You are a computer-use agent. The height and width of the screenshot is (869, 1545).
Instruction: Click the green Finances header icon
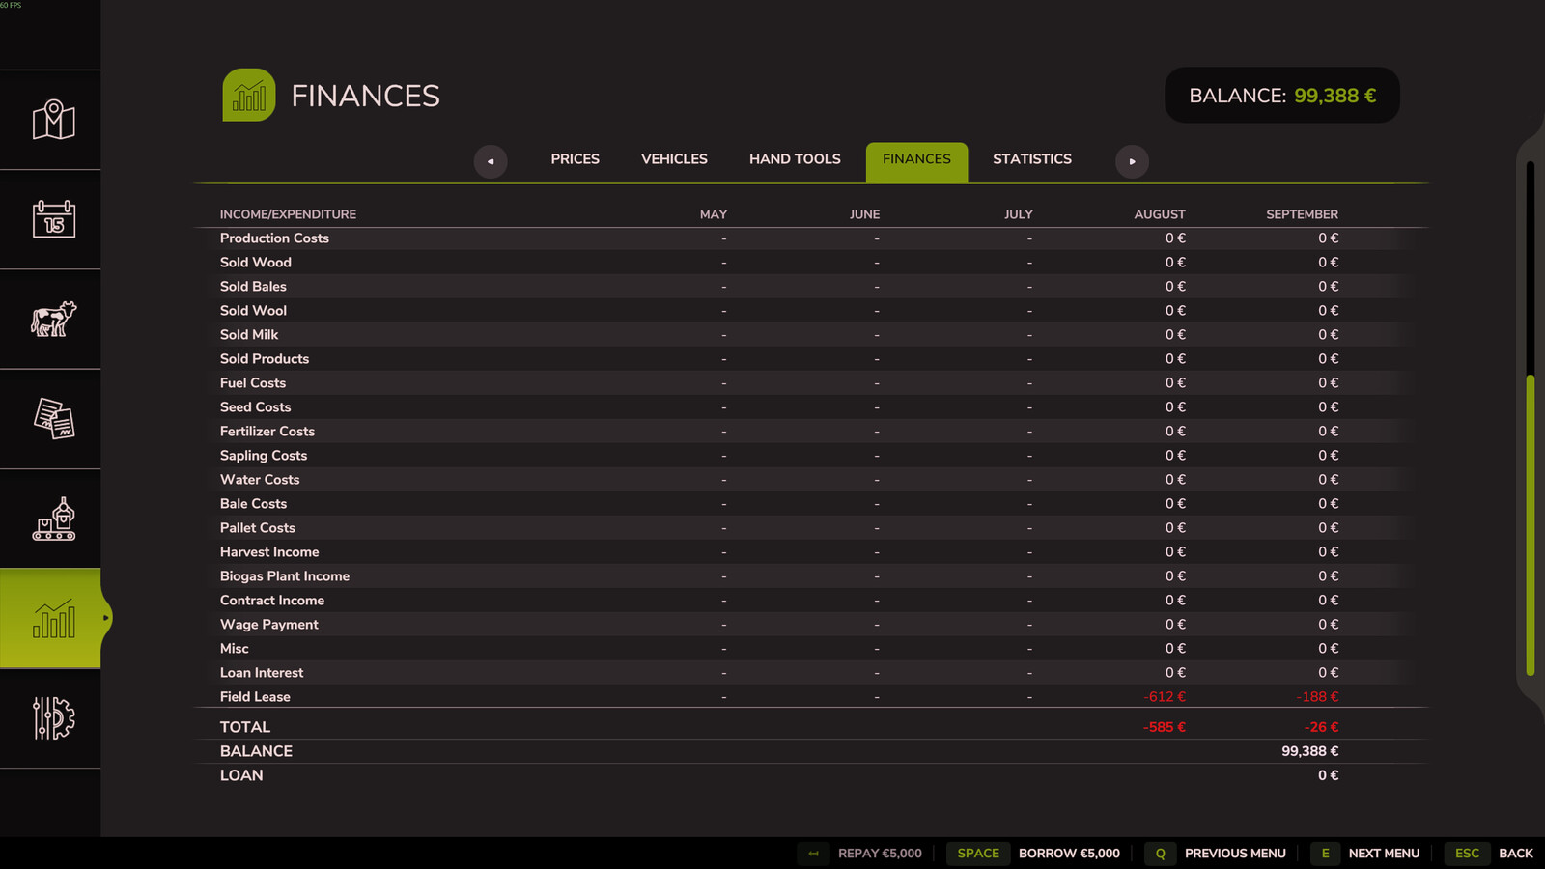[249, 96]
